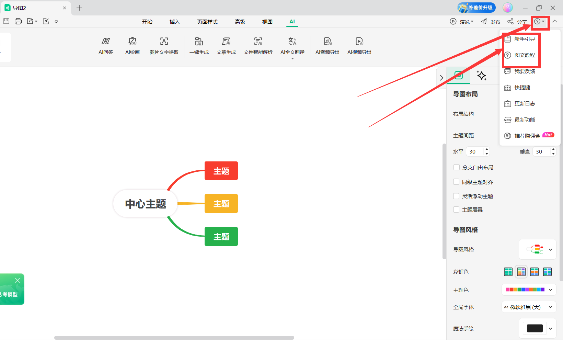Close the 导图2 document tab

click(x=65, y=8)
